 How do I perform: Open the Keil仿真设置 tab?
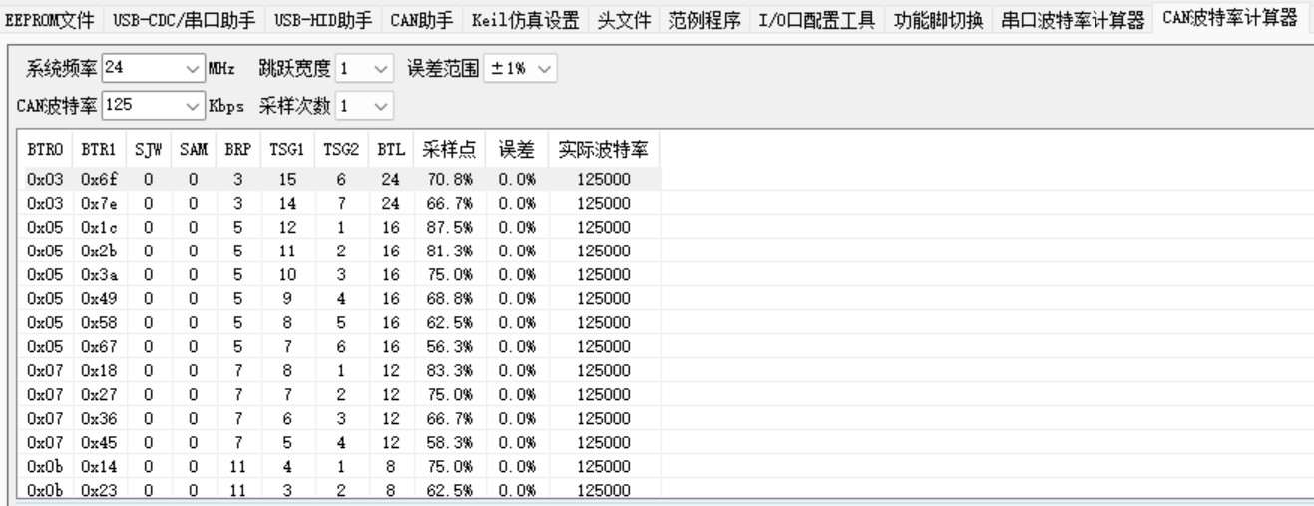[x=526, y=18]
